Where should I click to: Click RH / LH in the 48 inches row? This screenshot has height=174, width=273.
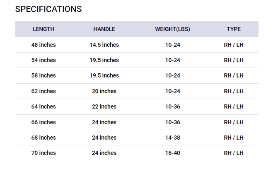(x=234, y=45)
